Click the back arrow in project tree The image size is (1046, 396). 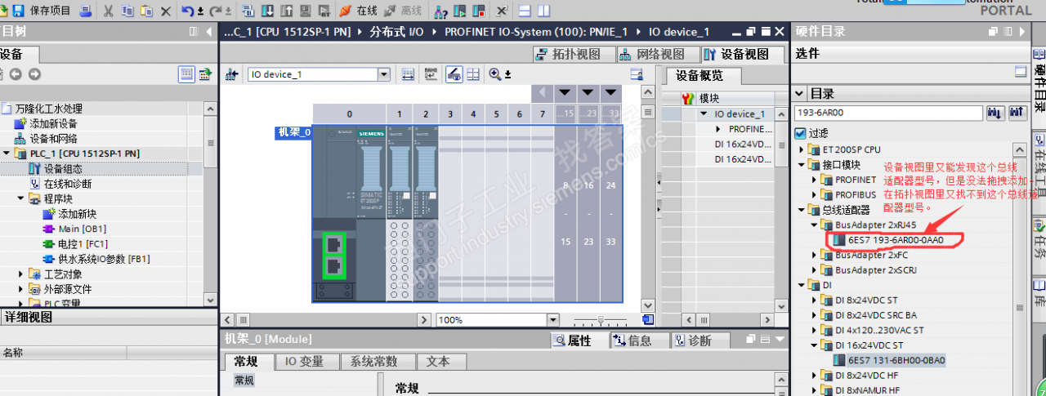point(14,73)
